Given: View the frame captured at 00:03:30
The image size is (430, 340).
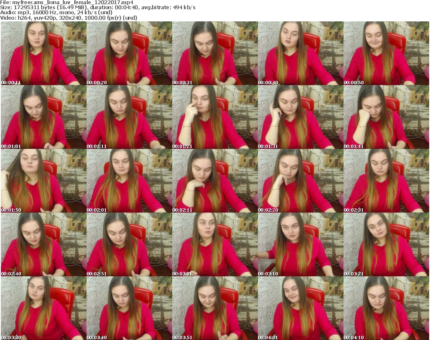Looking at the screenshot, I should point(44,308).
